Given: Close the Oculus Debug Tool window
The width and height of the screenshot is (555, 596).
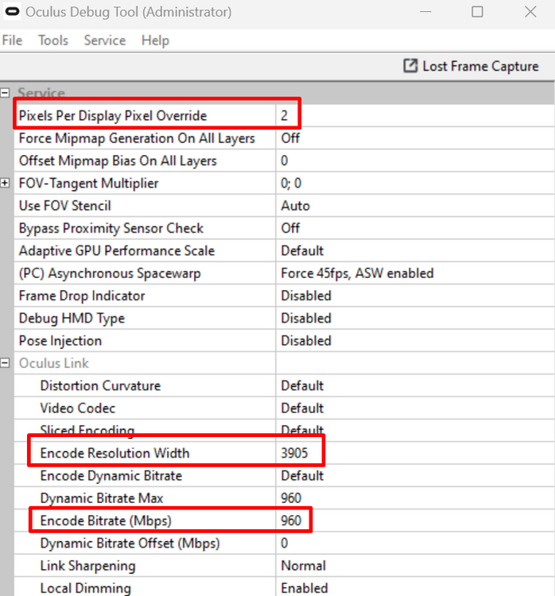Looking at the screenshot, I should click(530, 12).
